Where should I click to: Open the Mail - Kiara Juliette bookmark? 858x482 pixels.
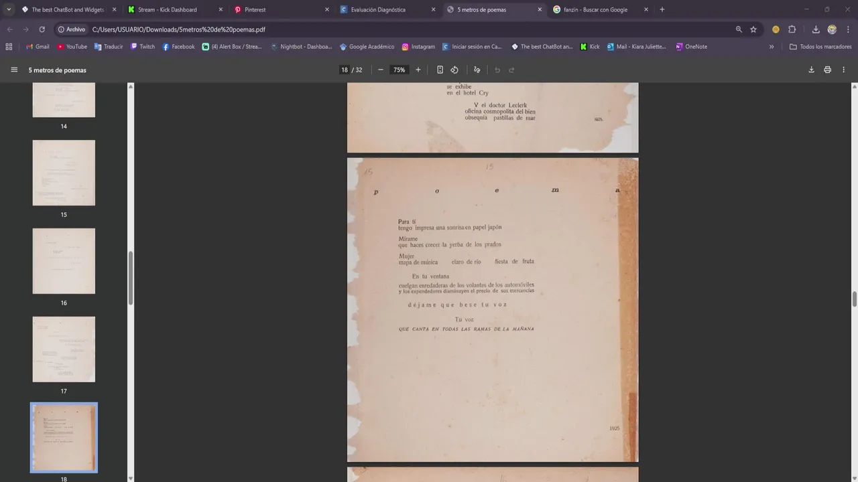coord(637,47)
